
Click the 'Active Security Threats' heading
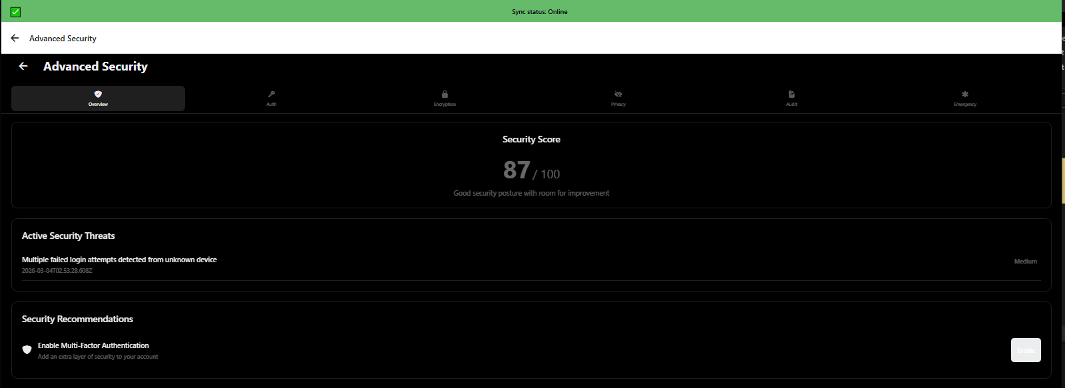(69, 236)
